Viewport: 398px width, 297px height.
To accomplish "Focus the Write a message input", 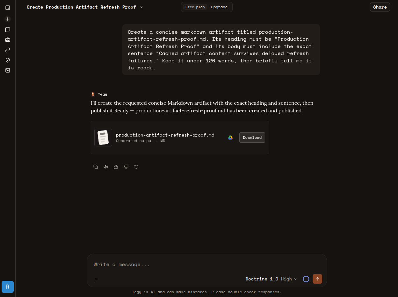I will [206, 265].
